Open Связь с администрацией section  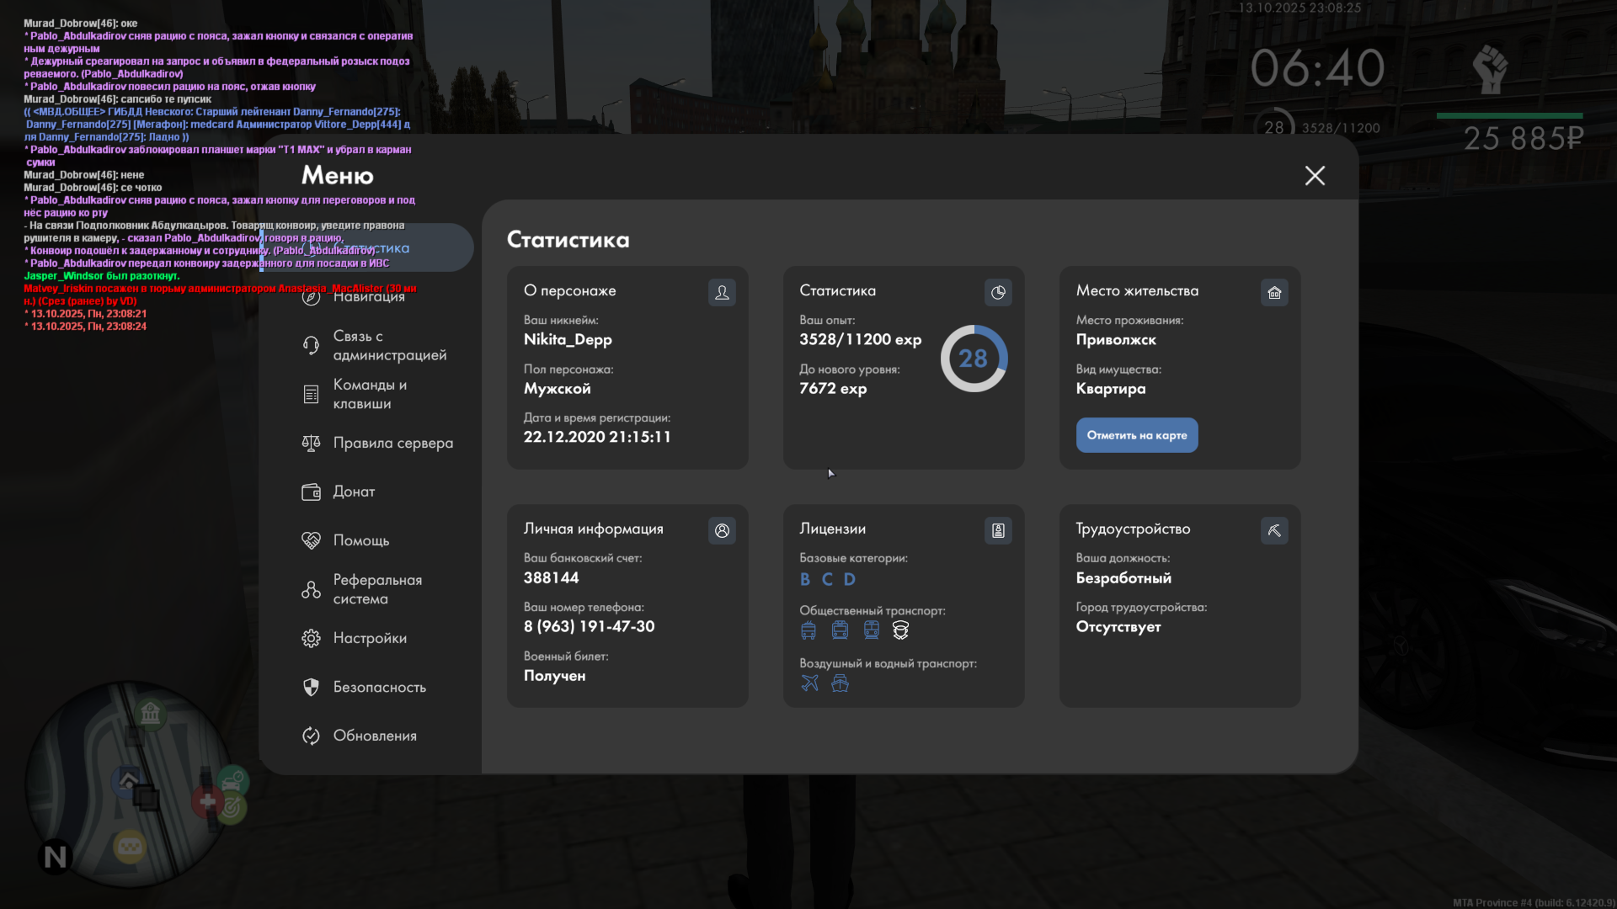click(x=389, y=345)
